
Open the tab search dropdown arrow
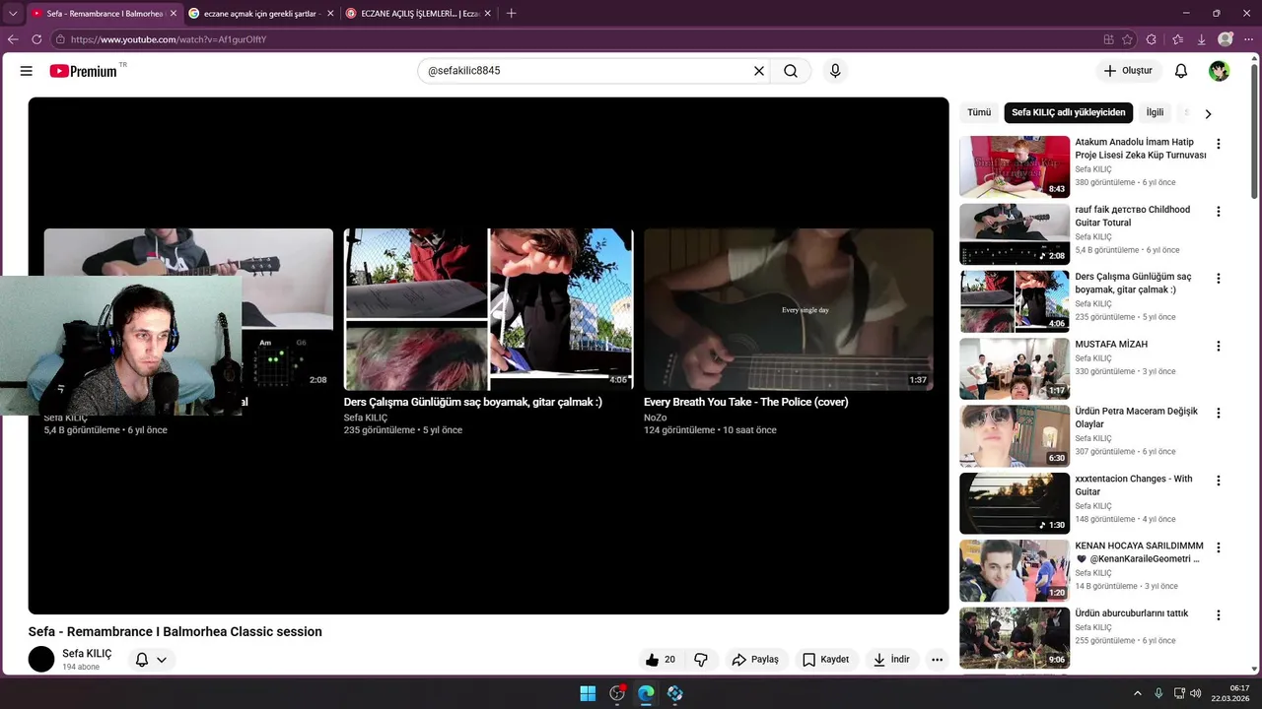13,14
